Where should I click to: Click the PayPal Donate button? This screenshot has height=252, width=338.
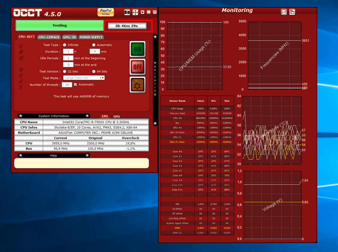coord(106,12)
